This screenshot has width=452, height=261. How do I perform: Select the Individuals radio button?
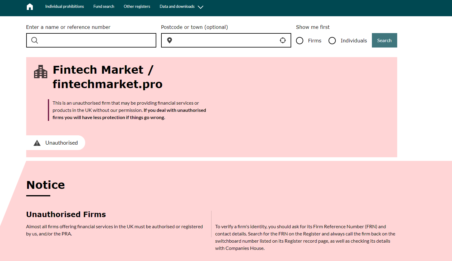click(332, 41)
